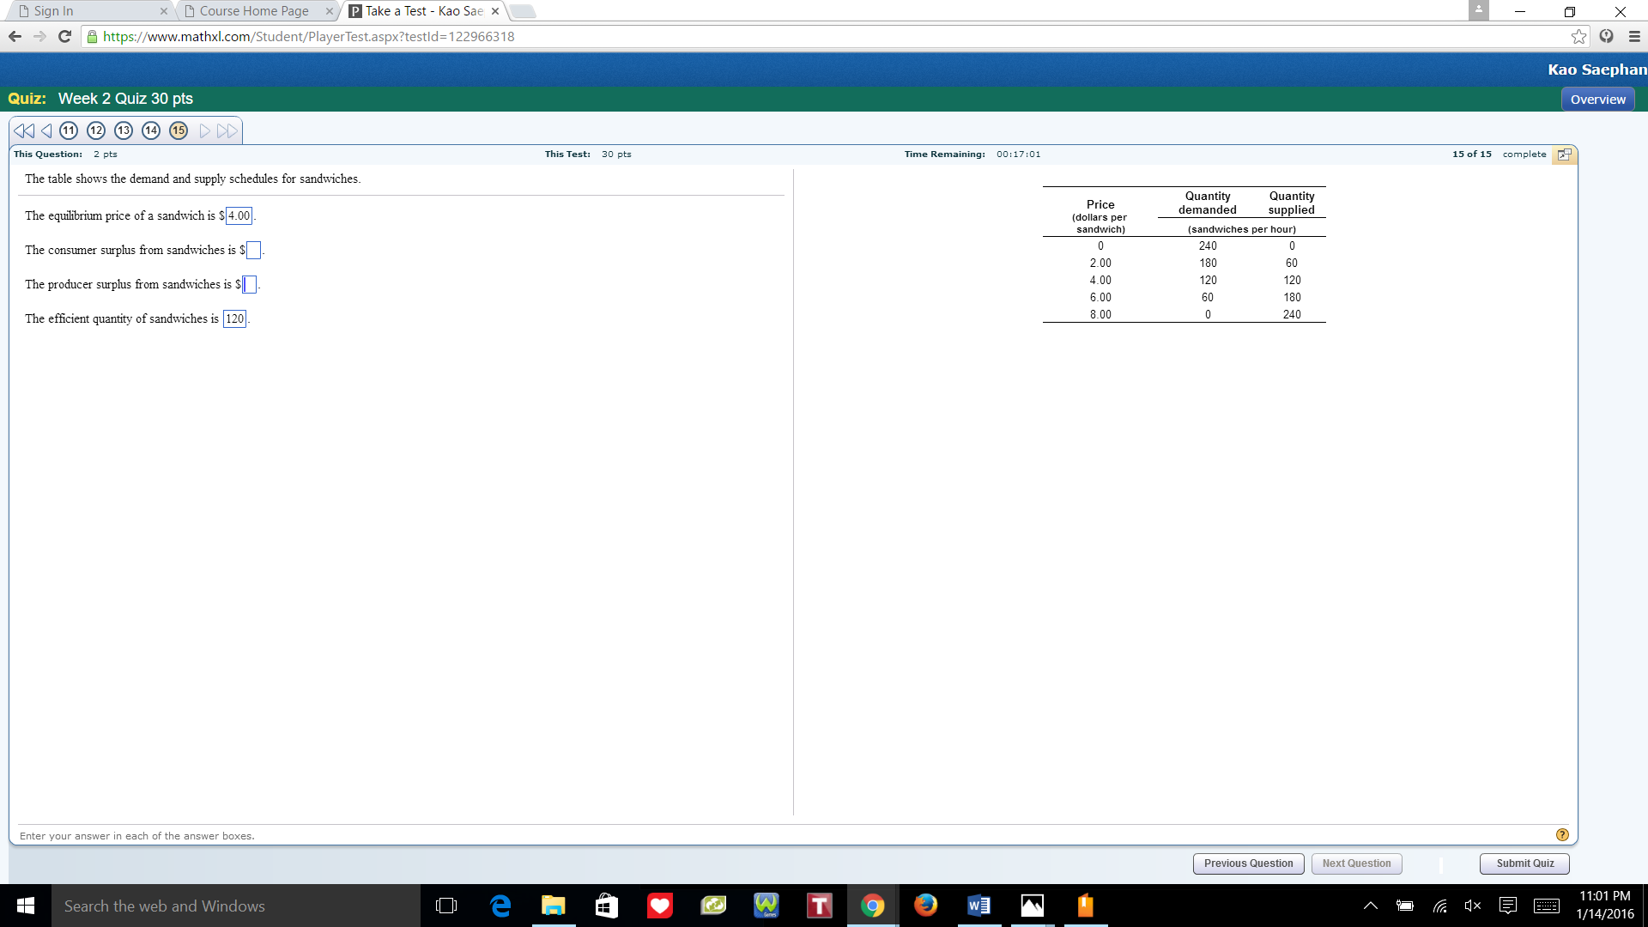Screen dimensions: 1648x927
Task: Select the consumer surplus input field
Action: pos(251,249)
